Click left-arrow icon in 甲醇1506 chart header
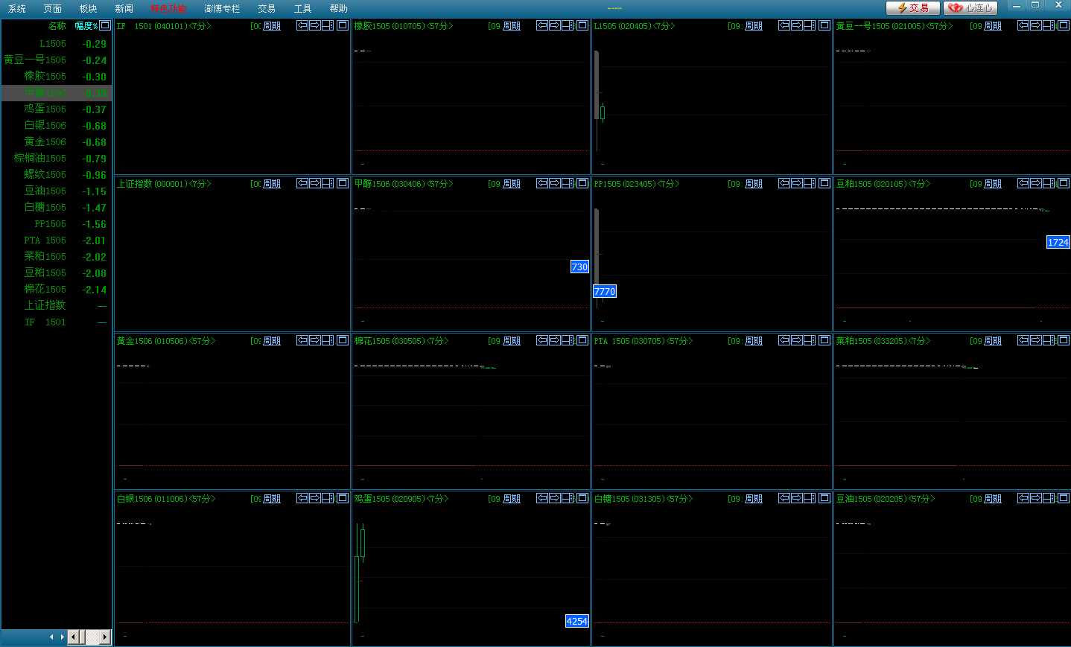This screenshot has width=1071, height=647. pos(542,183)
